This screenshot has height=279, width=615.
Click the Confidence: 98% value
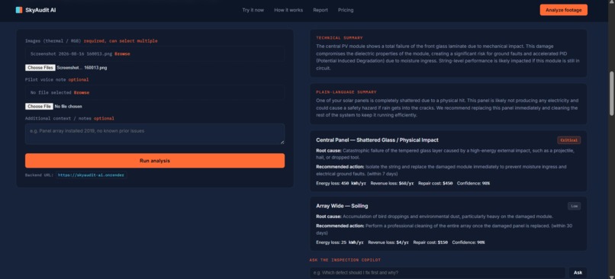[473, 184]
